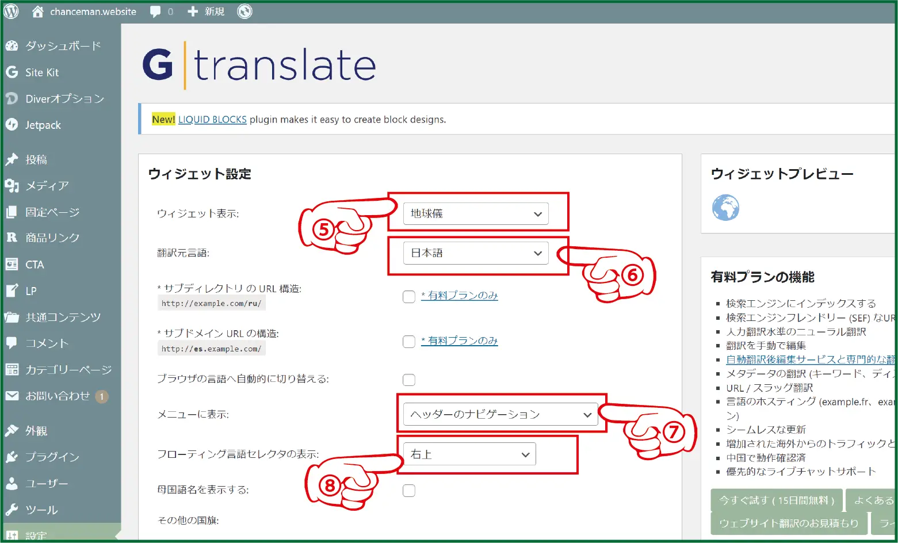Click the 今すぐ試す (15日間無料) button
This screenshot has height=543, width=898.
(776, 500)
